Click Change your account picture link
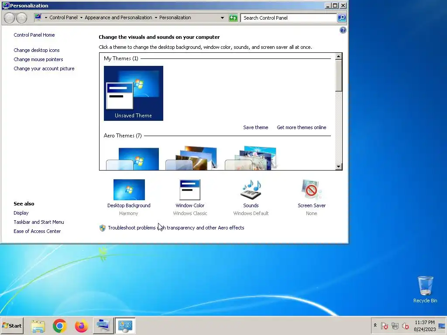447x335 pixels. 44,68
